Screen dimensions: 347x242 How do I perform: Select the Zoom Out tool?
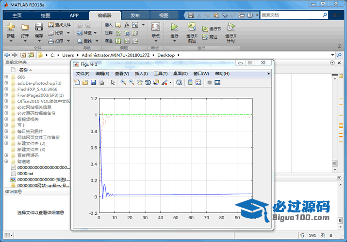(x=132, y=82)
